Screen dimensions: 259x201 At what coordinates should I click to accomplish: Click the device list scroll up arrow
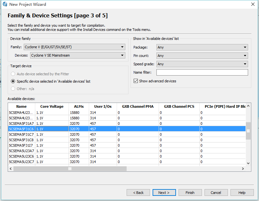[x=248, y=106]
